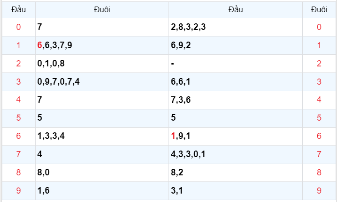Select the cell showing 3,1

(x=177, y=191)
